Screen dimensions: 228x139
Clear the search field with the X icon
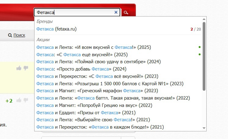116,13
